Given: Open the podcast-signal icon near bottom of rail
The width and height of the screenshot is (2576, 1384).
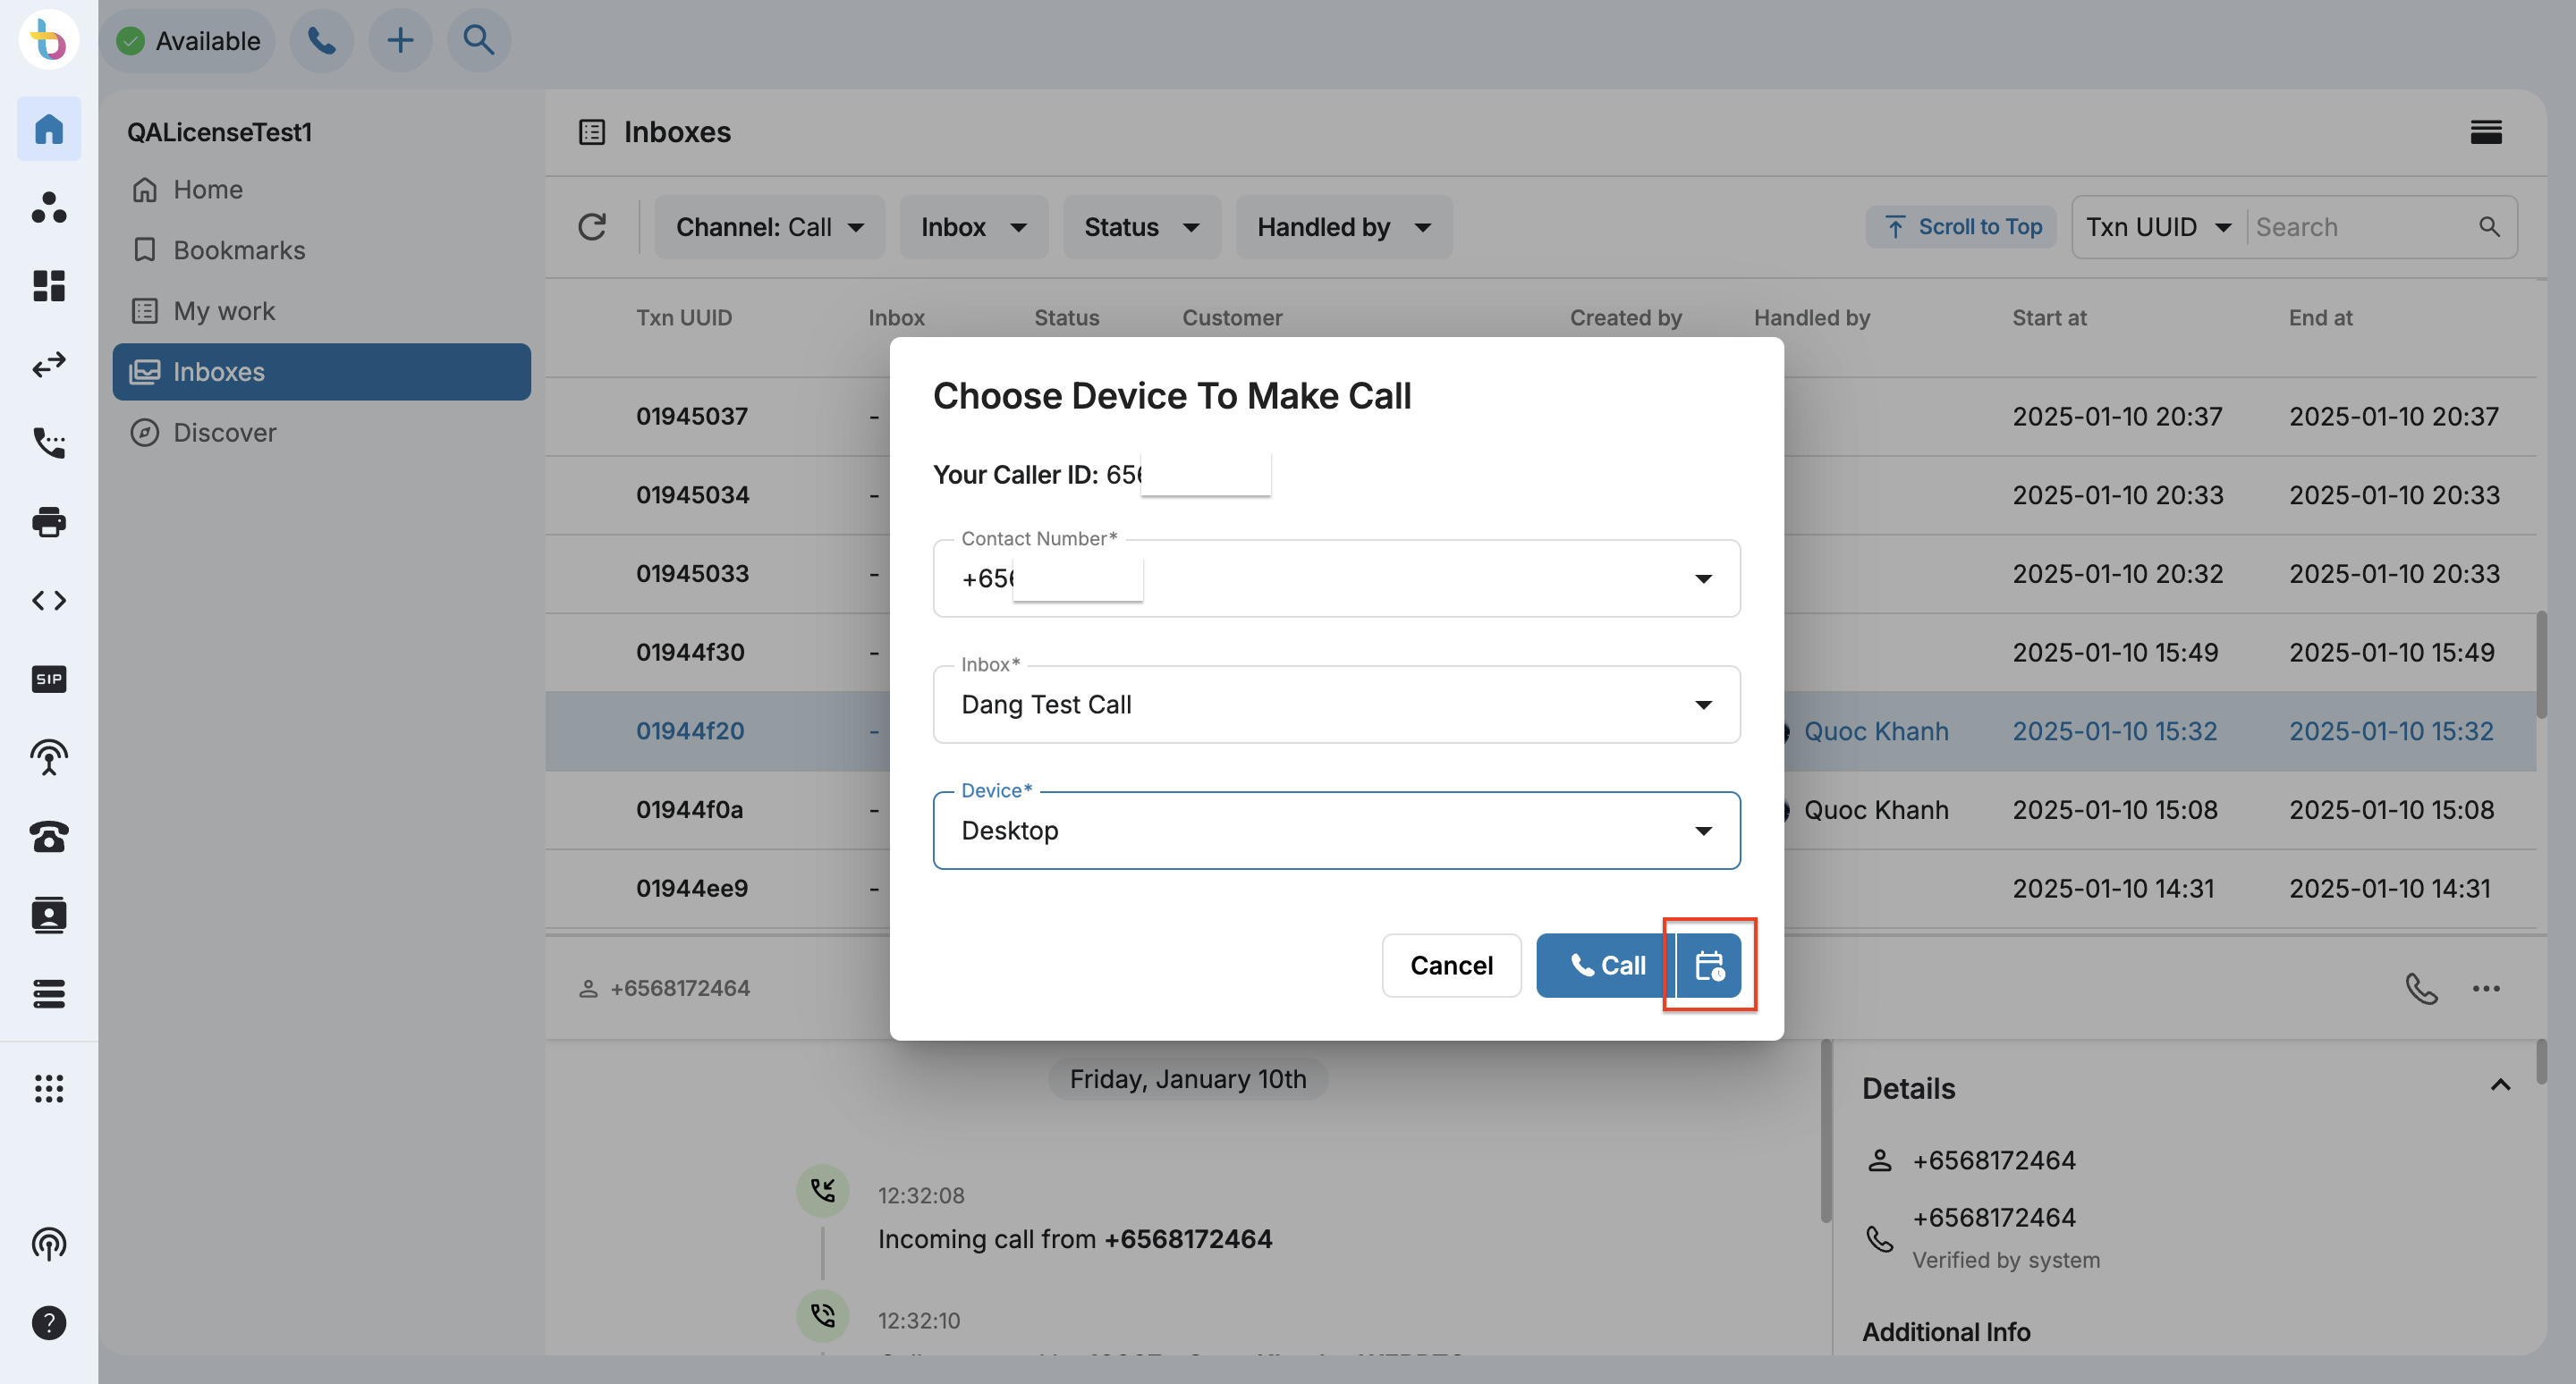Looking at the screenshot, I should pos(49,1245).
